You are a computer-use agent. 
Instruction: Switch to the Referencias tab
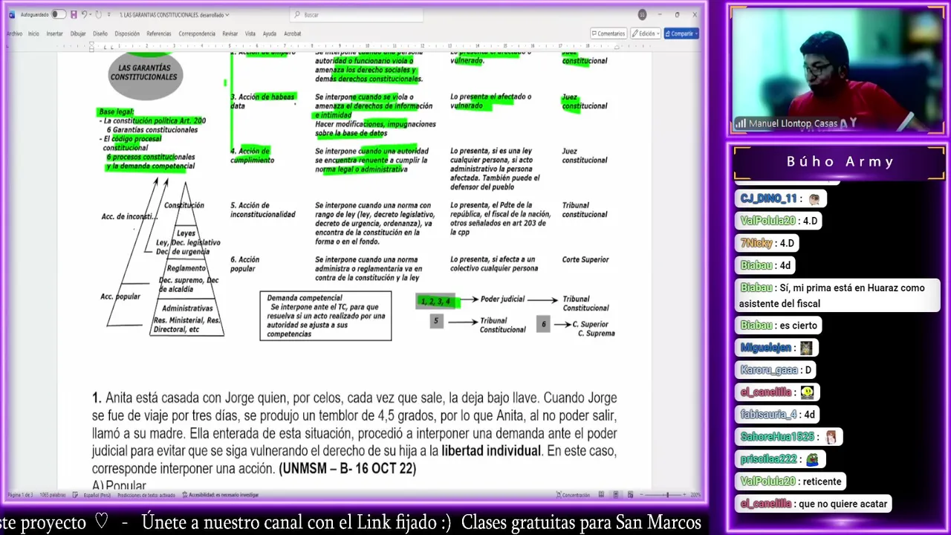[159, 33]
